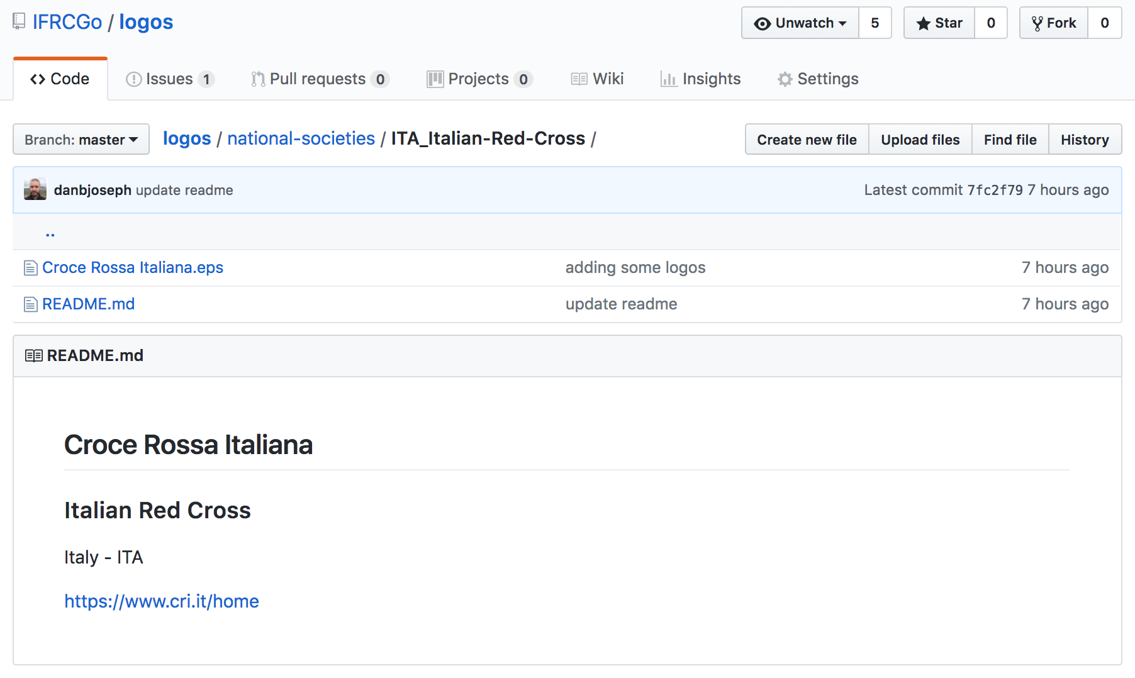
Task: Open the 'adding some logos' commit message
Action: click(635, 268)
